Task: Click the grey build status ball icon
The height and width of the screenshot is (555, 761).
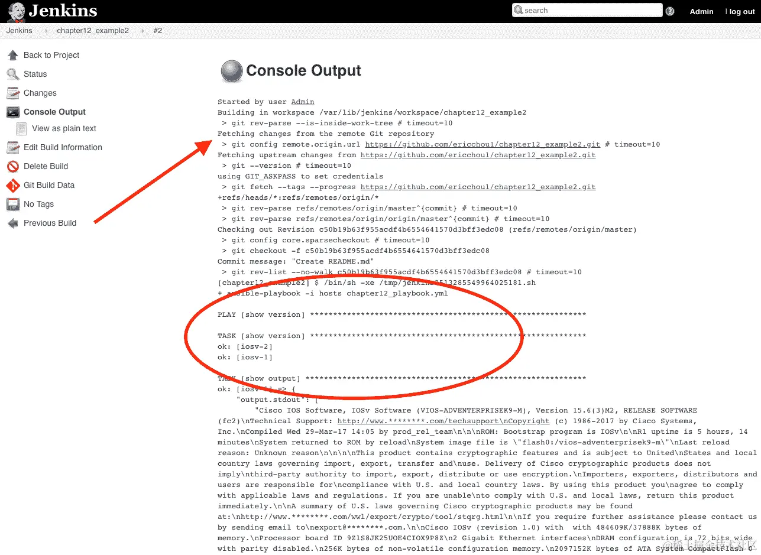Action: tap(231, 71)
